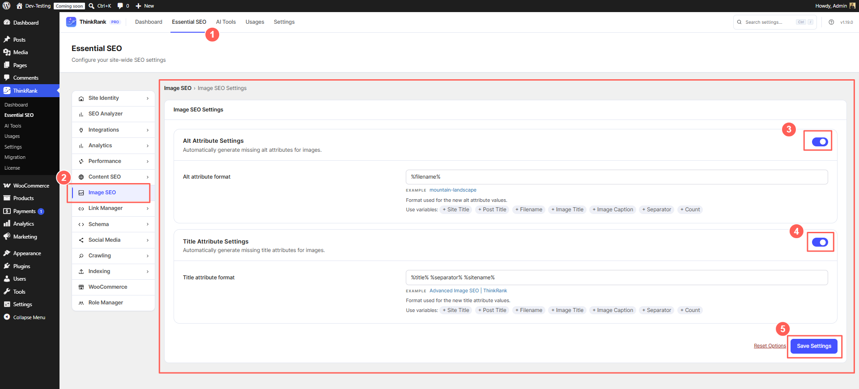Image resolution: width=859 pixels, height=389 pixels.
Task: Click the Search settings input box
Action: (775, 22)
